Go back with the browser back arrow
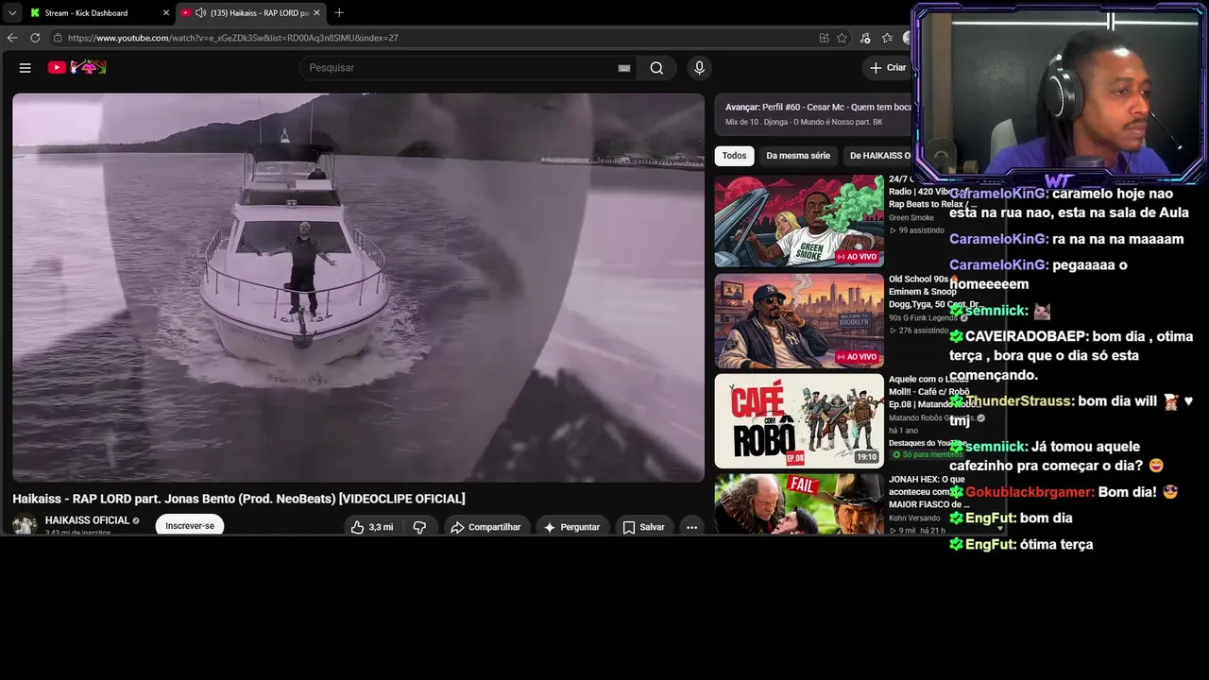1209x680 pixels. click(12, 38)
